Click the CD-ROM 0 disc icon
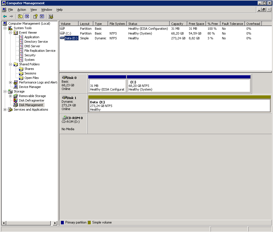Image resolution: width=273 pixels, height=232 pixels. point(64,117)
